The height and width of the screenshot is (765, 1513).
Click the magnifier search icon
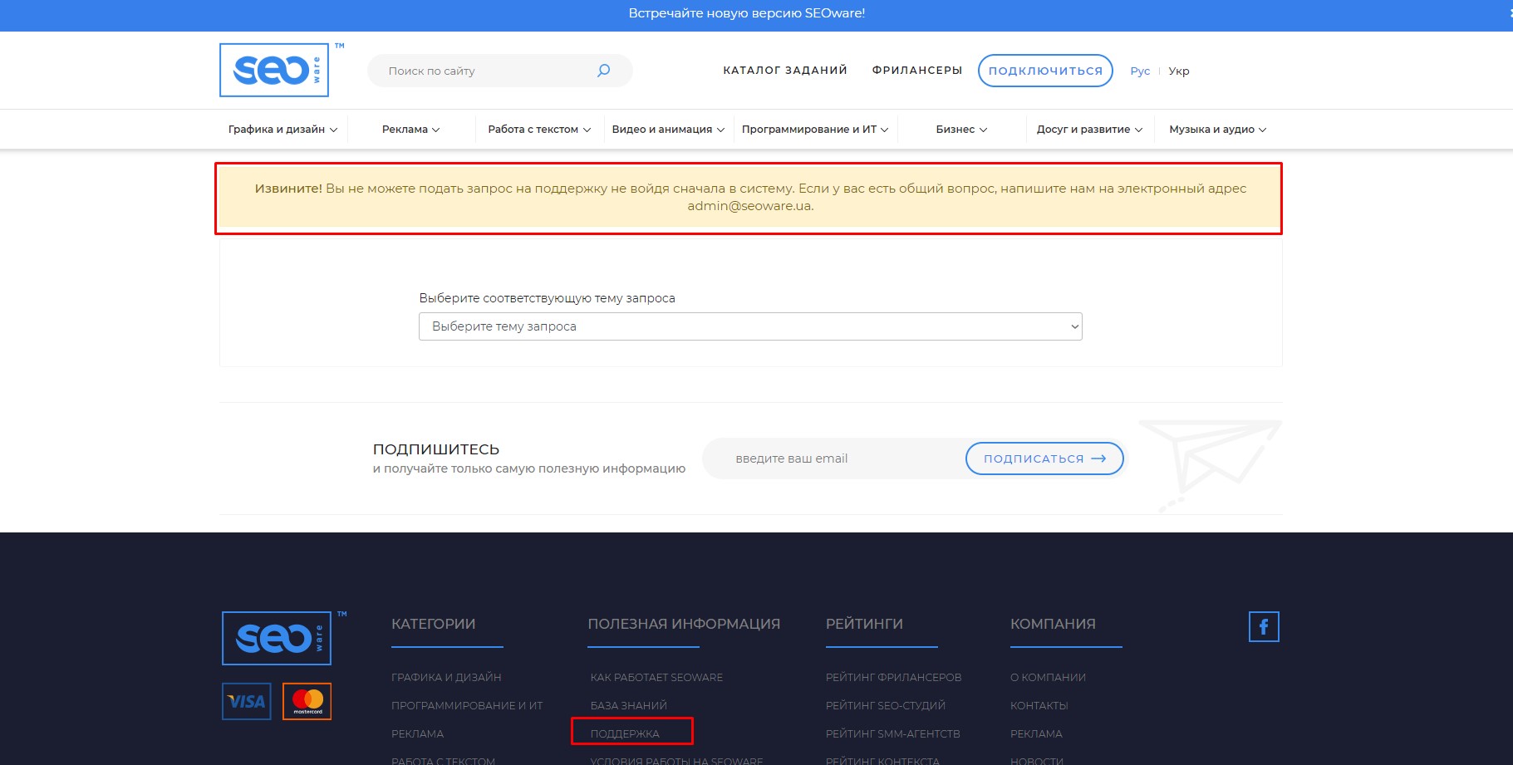pyautogui.click(x=604, y=71)
